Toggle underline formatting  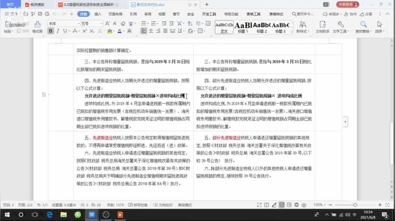[x=65, y=31]
